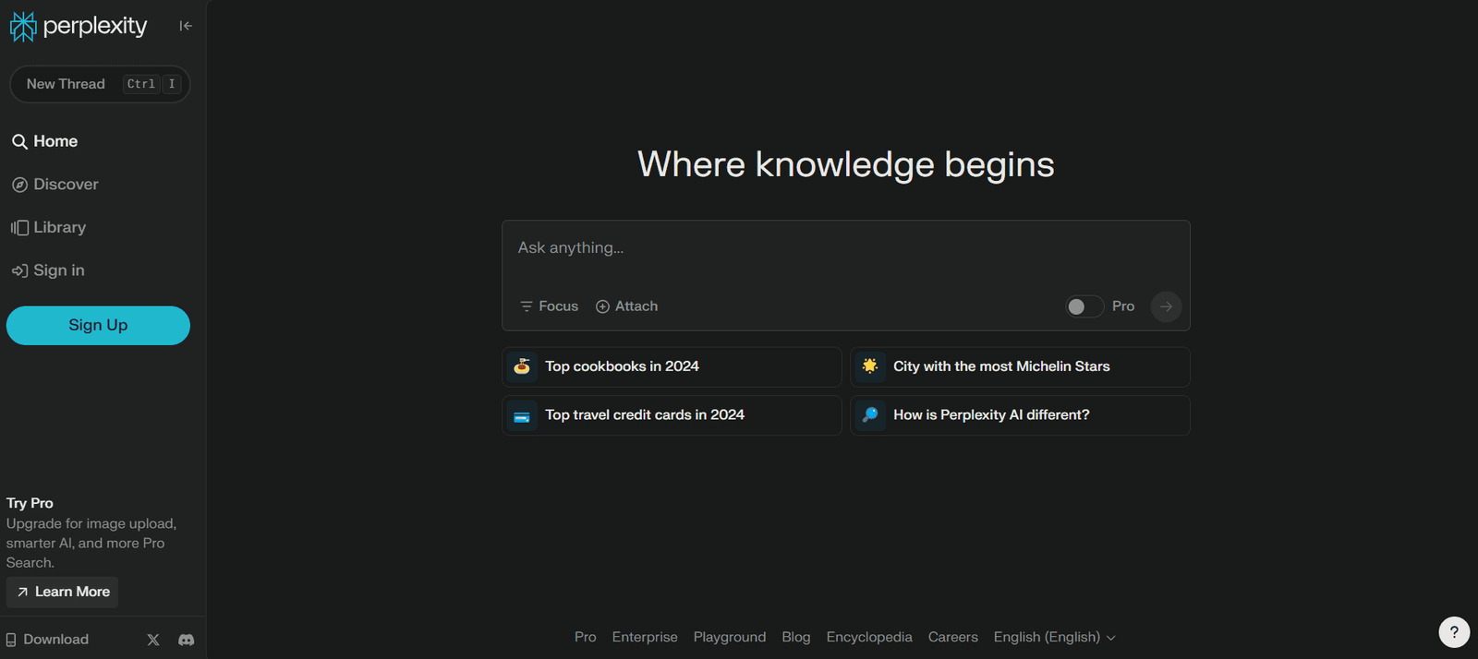The width and height of the screenshot is (1478, 659).
Task: Collapse the sidebar with the arrow icon
Action: [186, 26]
